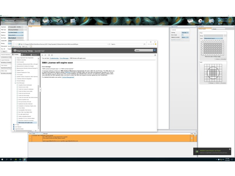The height and width of the screenshot is (176, 235).
Task: Click the New button in Setup panel
Action: click(x=4, y=52)
